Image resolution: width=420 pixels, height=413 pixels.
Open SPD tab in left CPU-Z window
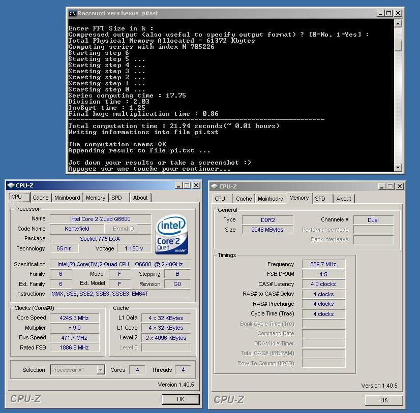click(119, 198)
